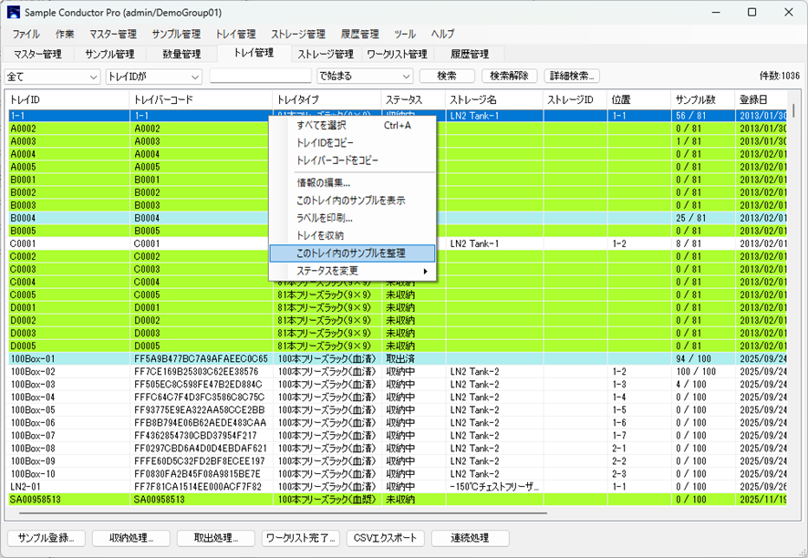Open the 'ファイル' menu in the menu bar
Viewport: 808px width, 558px height.
coord(26,34)
